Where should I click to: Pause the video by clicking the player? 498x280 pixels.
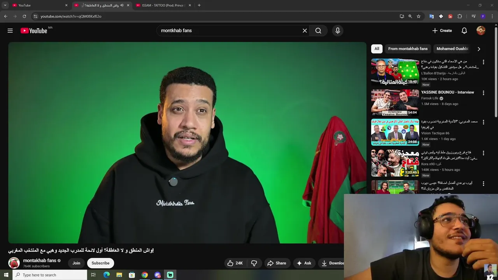187,143
